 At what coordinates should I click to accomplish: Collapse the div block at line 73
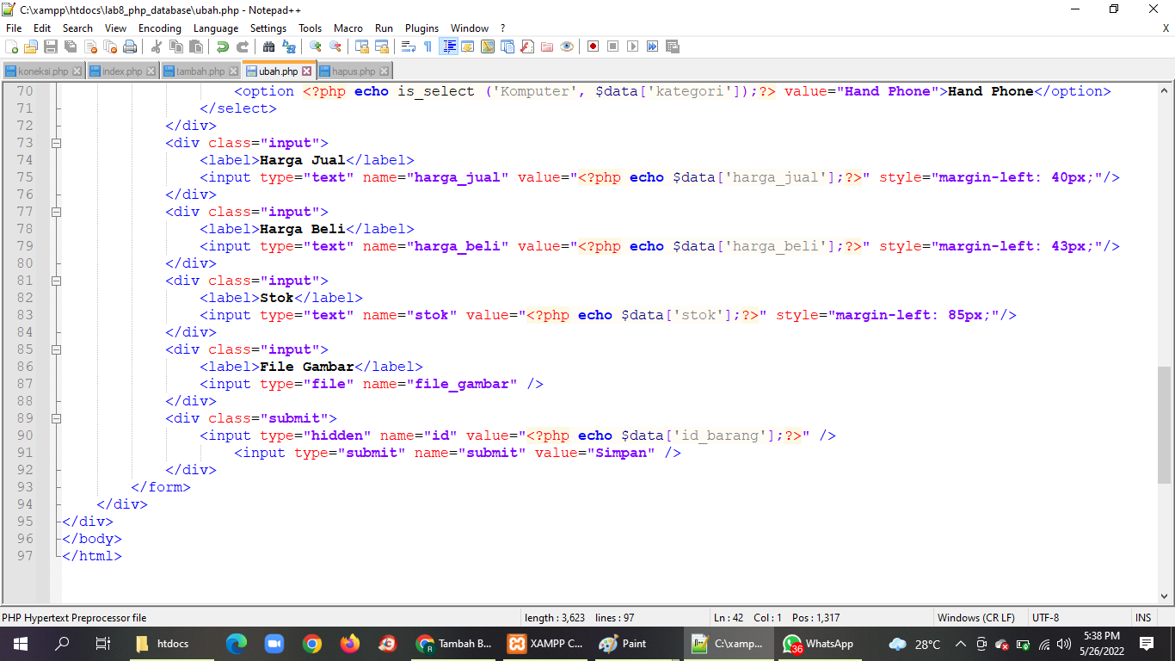click(56, 143)
